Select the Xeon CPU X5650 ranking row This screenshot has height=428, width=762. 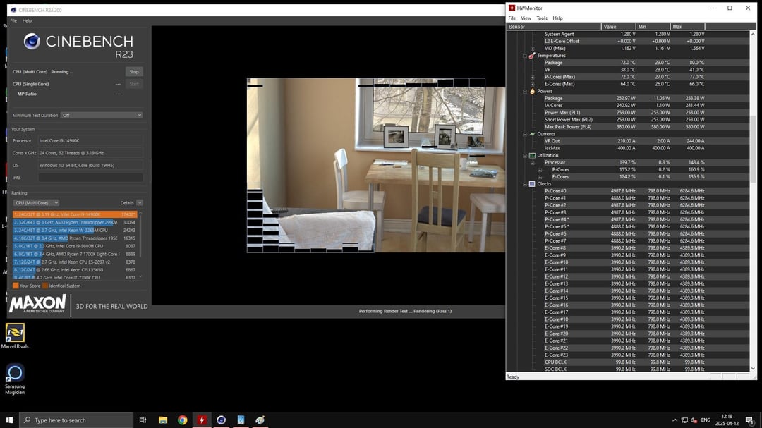pos(75,269)
